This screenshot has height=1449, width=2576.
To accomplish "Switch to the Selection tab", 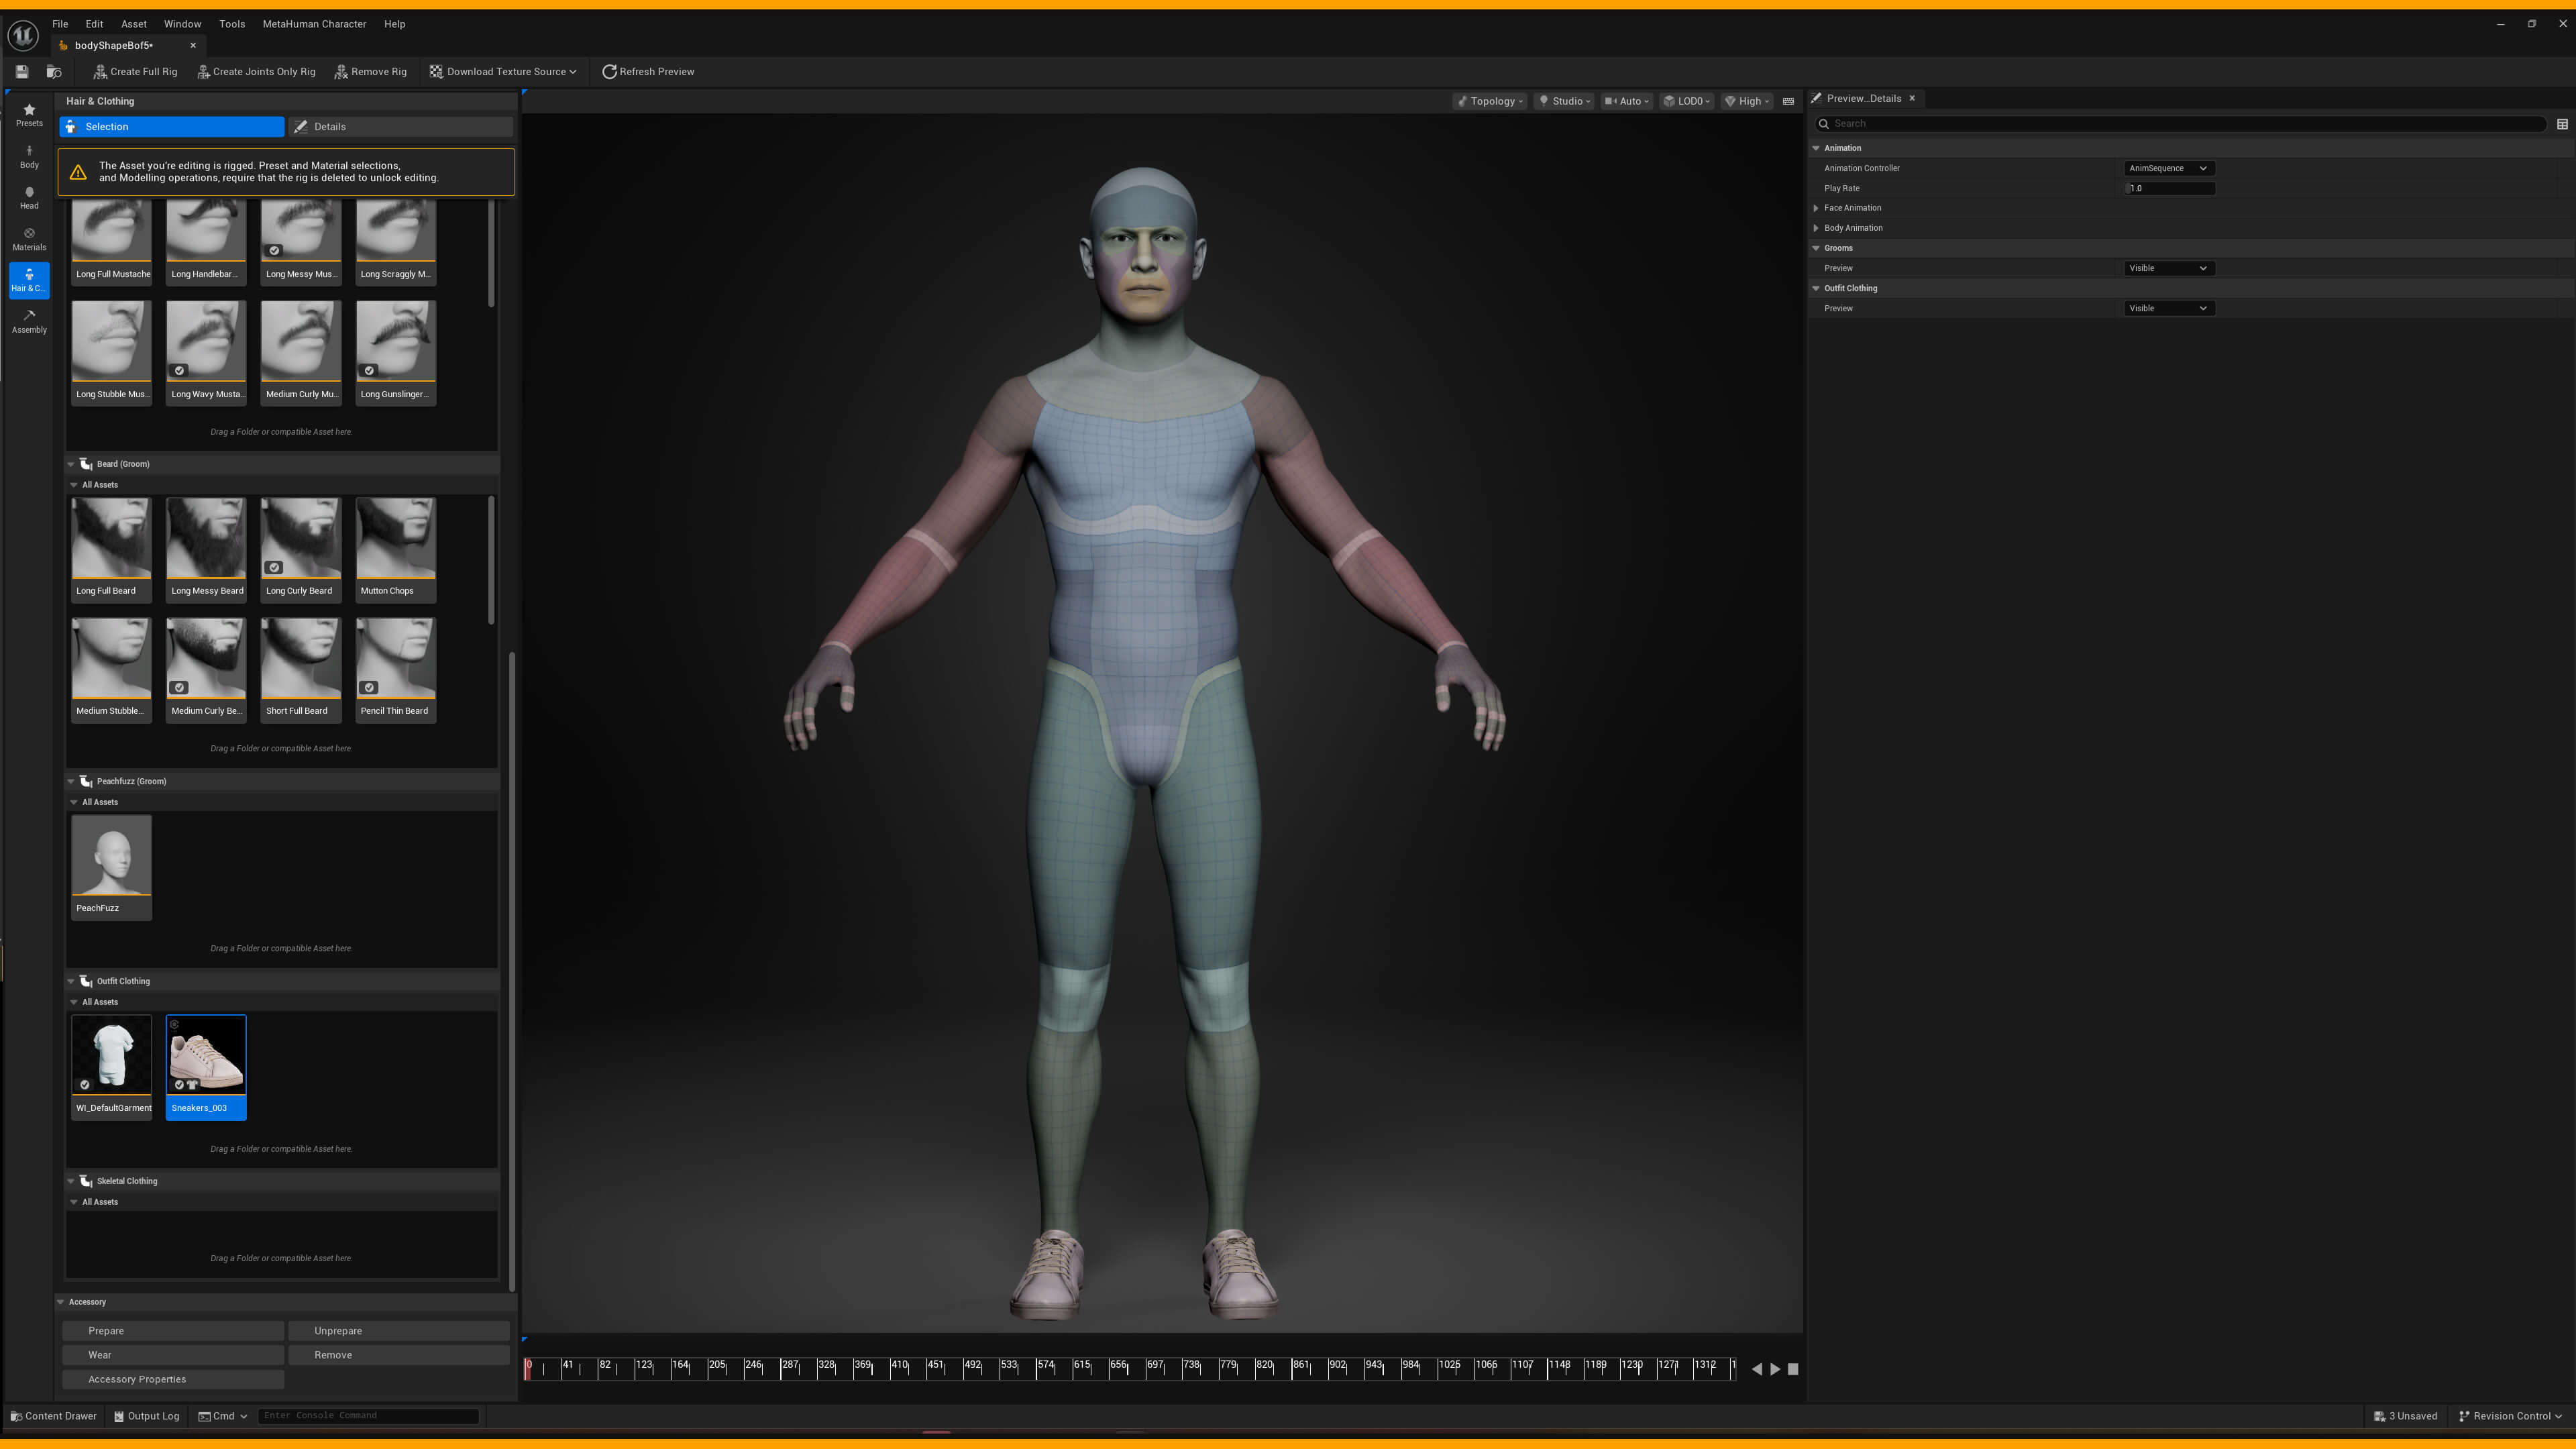I will coord(172,127).
